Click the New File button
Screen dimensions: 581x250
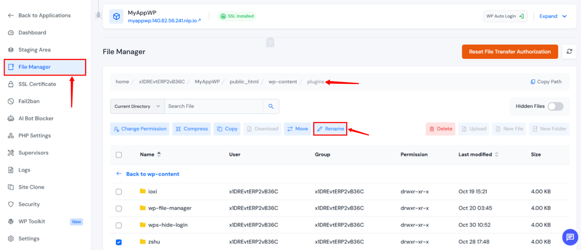pyautogui.click(x=509, y=129)
